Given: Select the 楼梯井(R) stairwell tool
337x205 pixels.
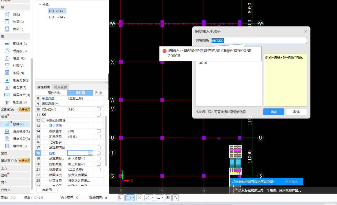Looking at the screenshot, I should pyautogui.click(x=15, y=146).
